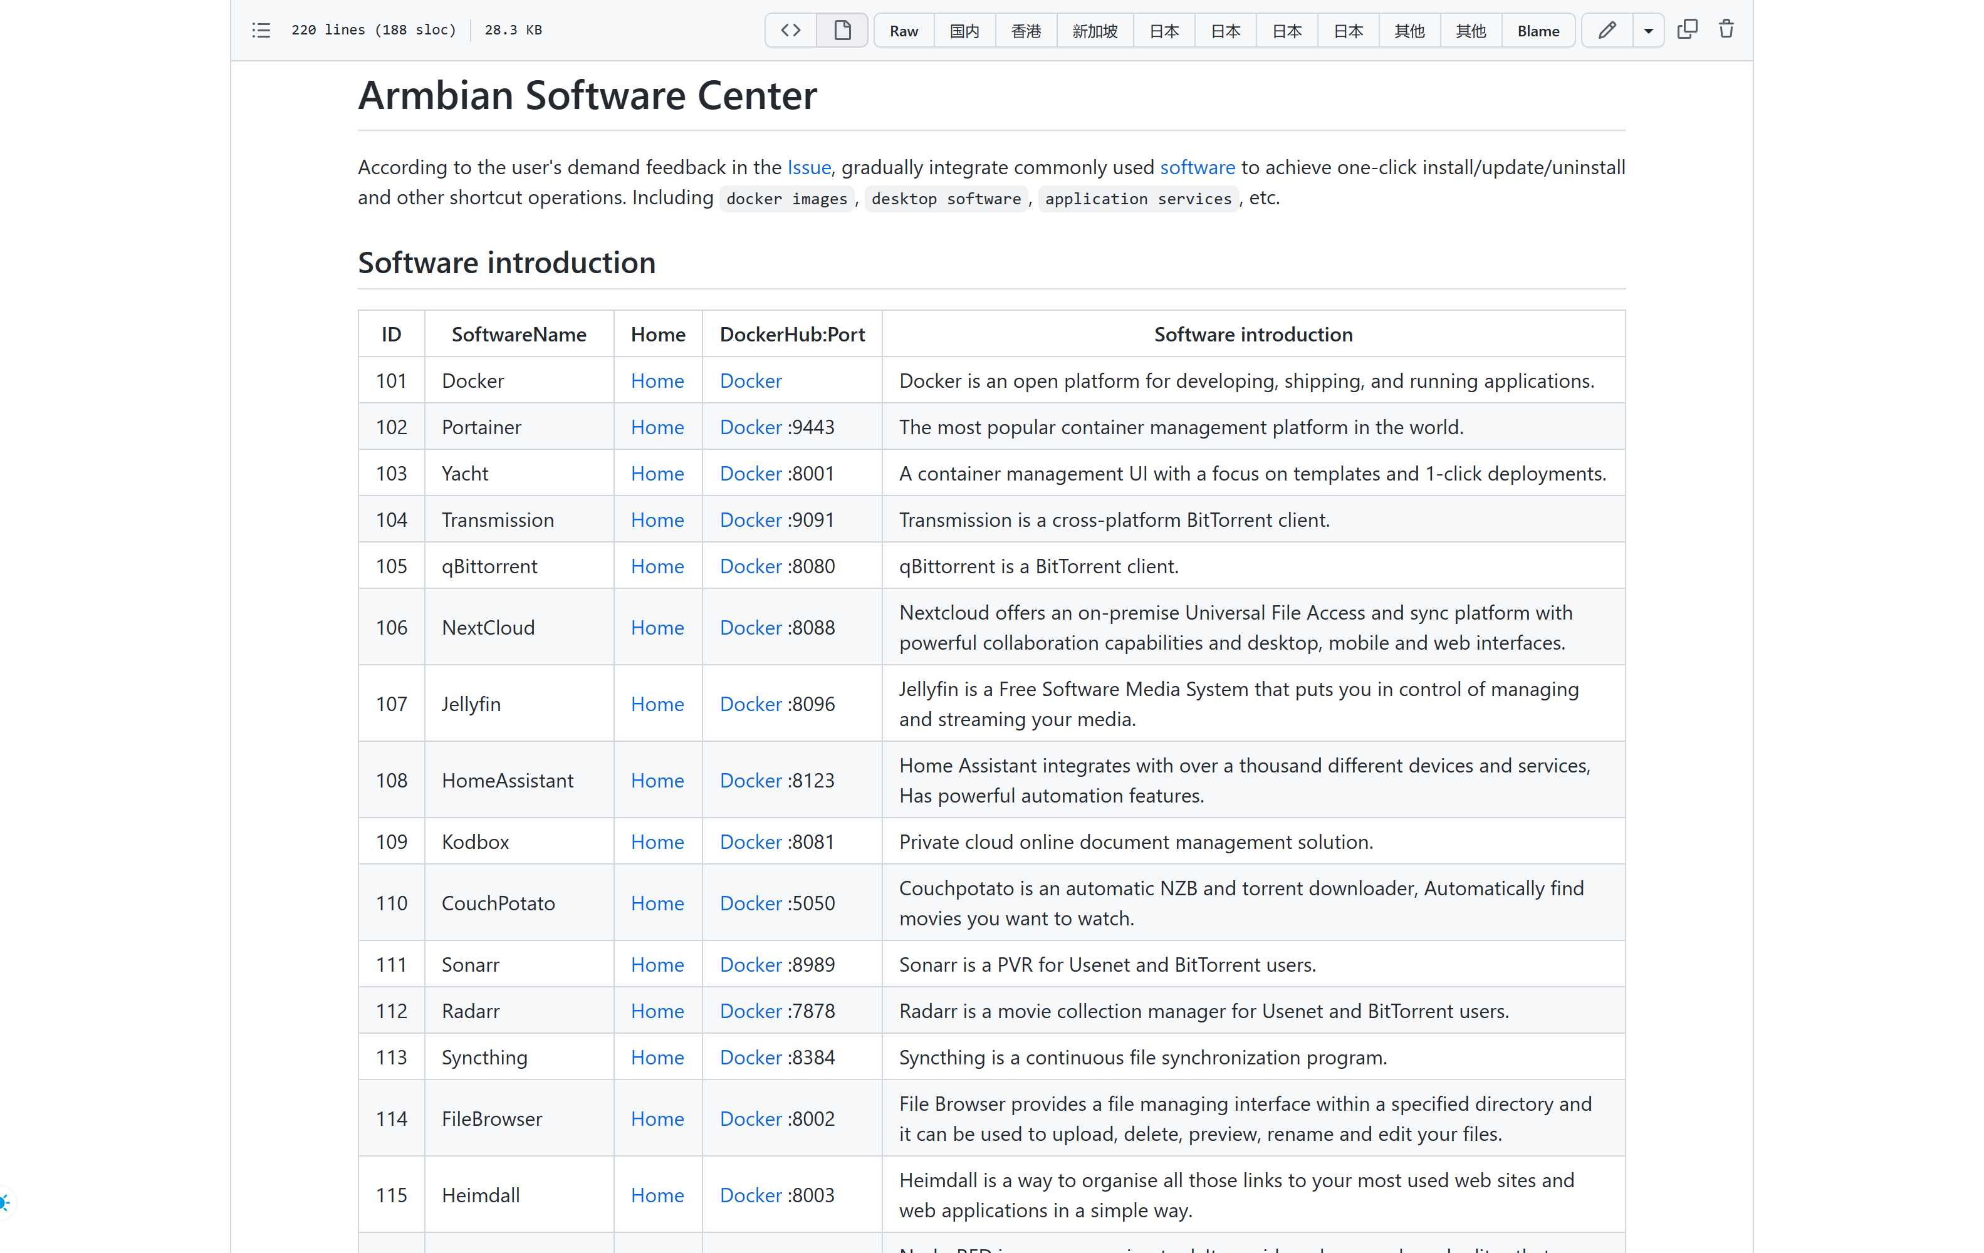
Task: Click the Raw button
Action: [x=903, y=31]
